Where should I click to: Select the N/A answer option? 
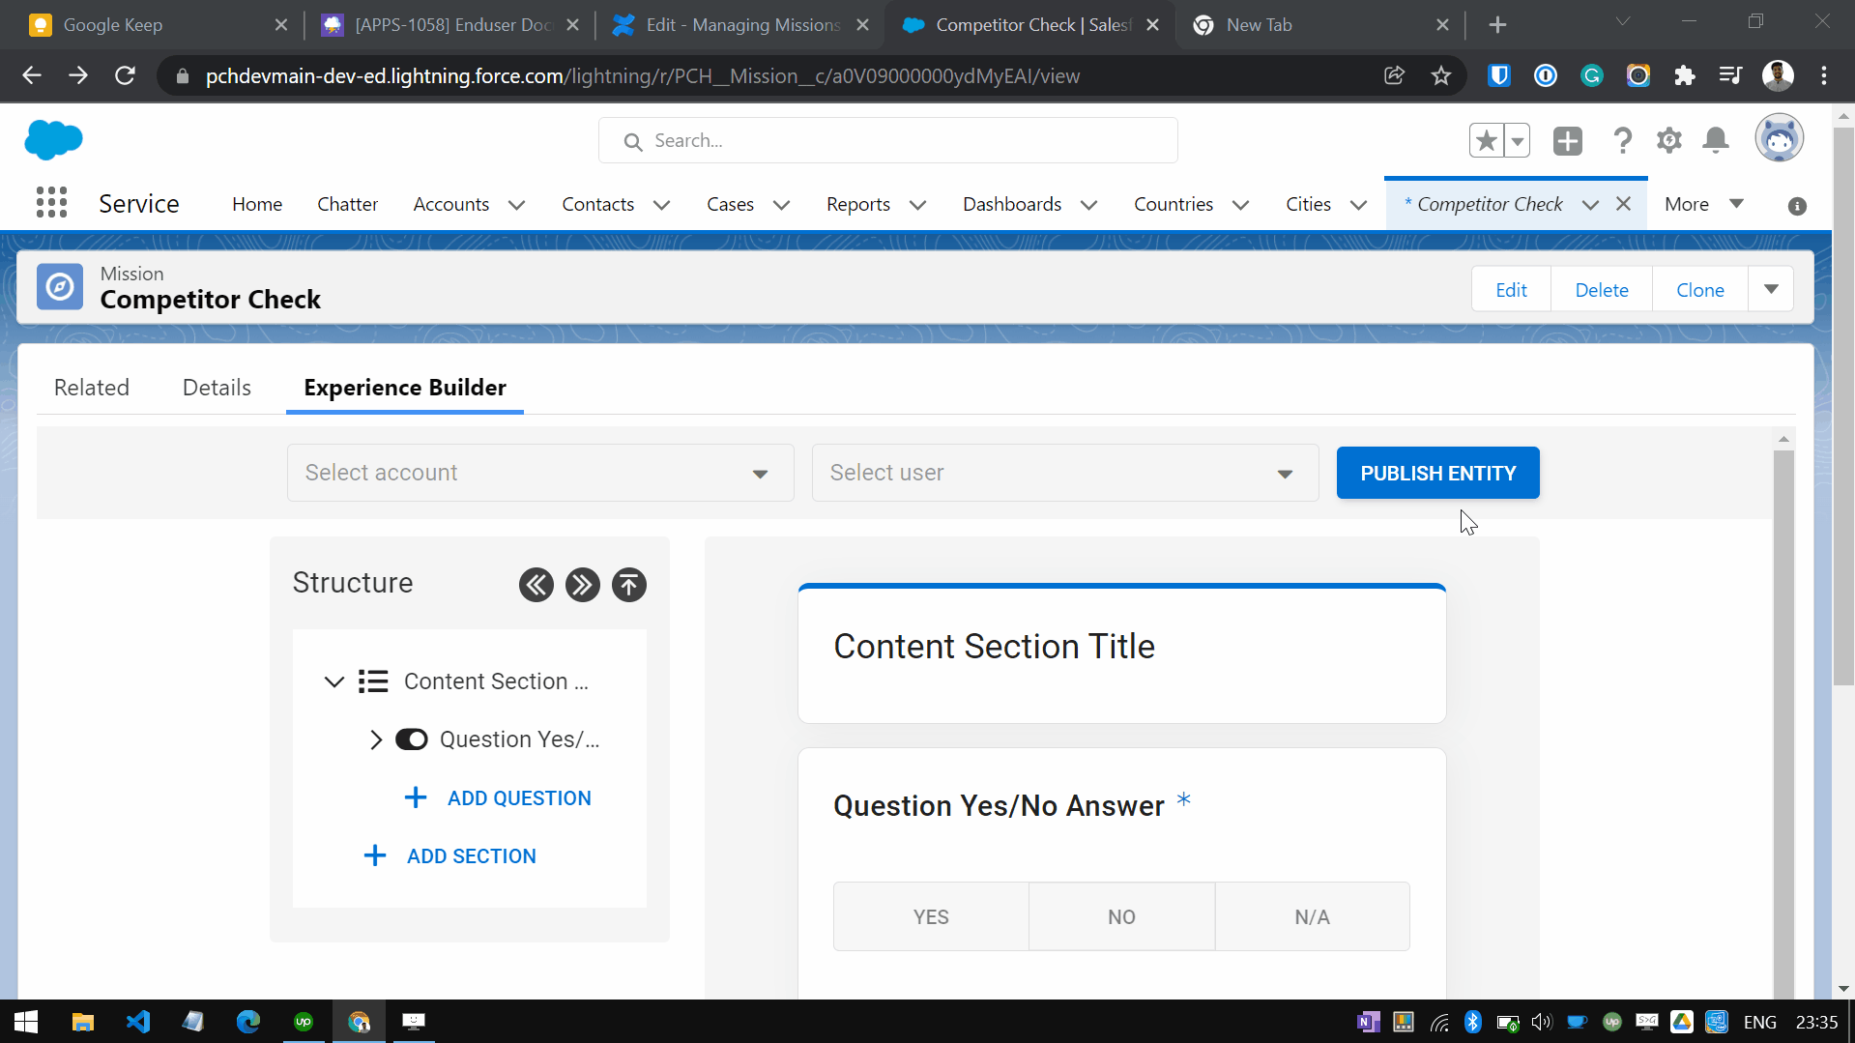(1312, 916)
